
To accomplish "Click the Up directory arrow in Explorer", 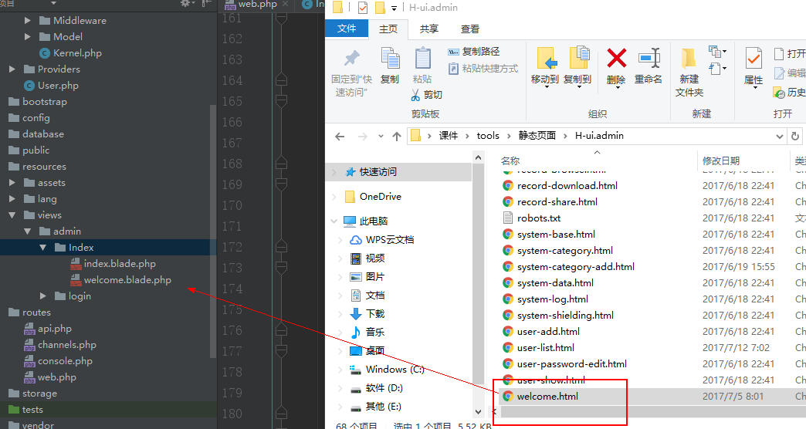I will point(397,136).
